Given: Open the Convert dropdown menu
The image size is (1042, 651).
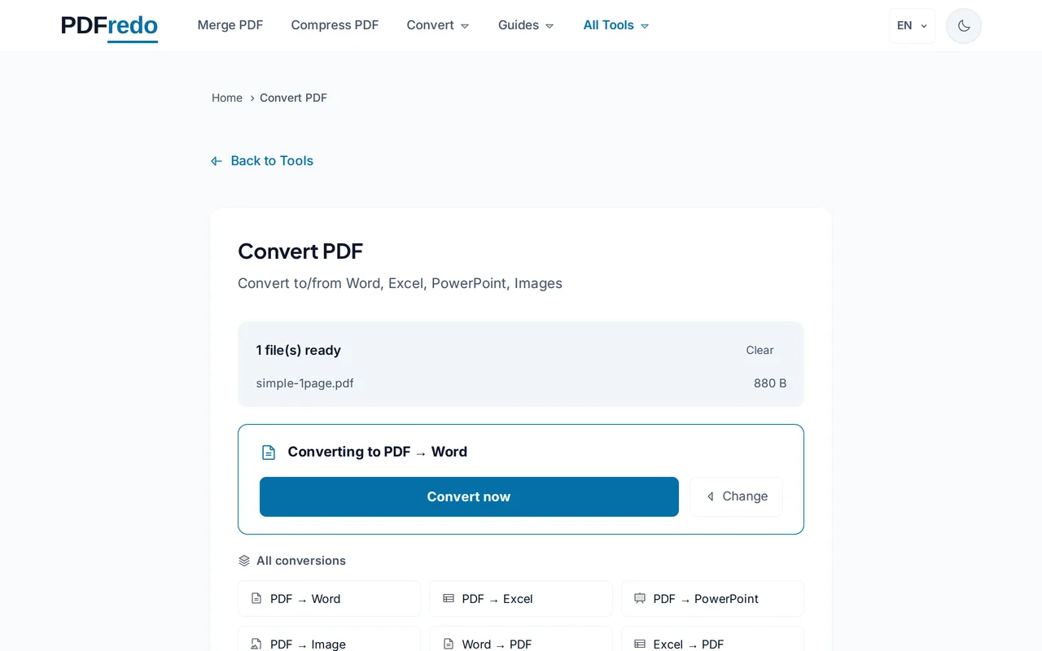Looking at the screenshot, I should 437,25.
